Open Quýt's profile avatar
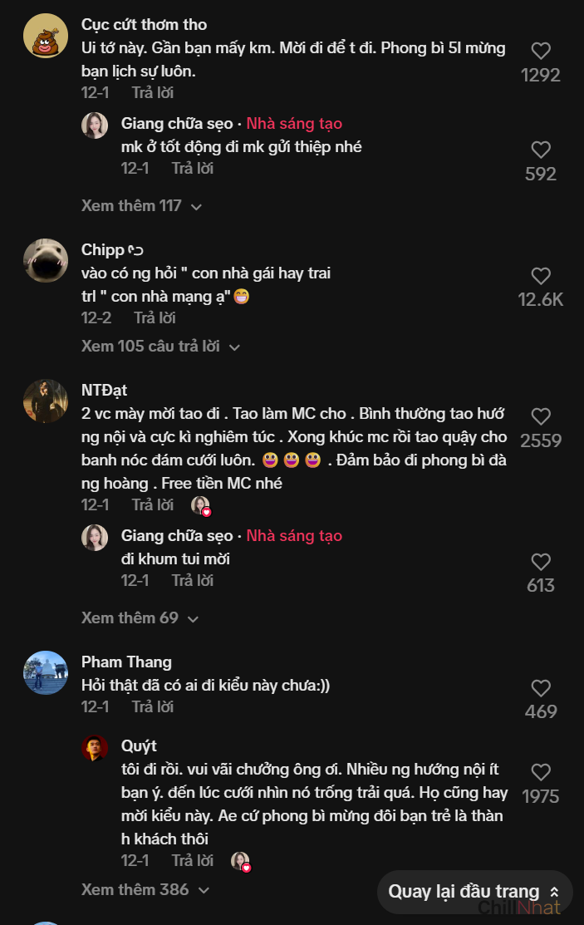This screenshot has height=925, width=584. 95,747
